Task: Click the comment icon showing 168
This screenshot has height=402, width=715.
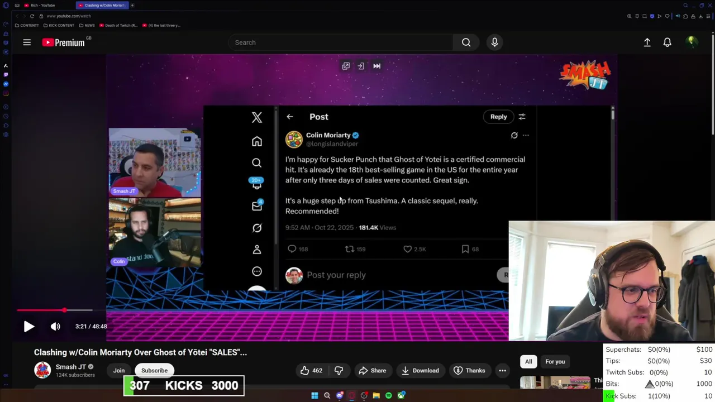Action: [292, 249]
